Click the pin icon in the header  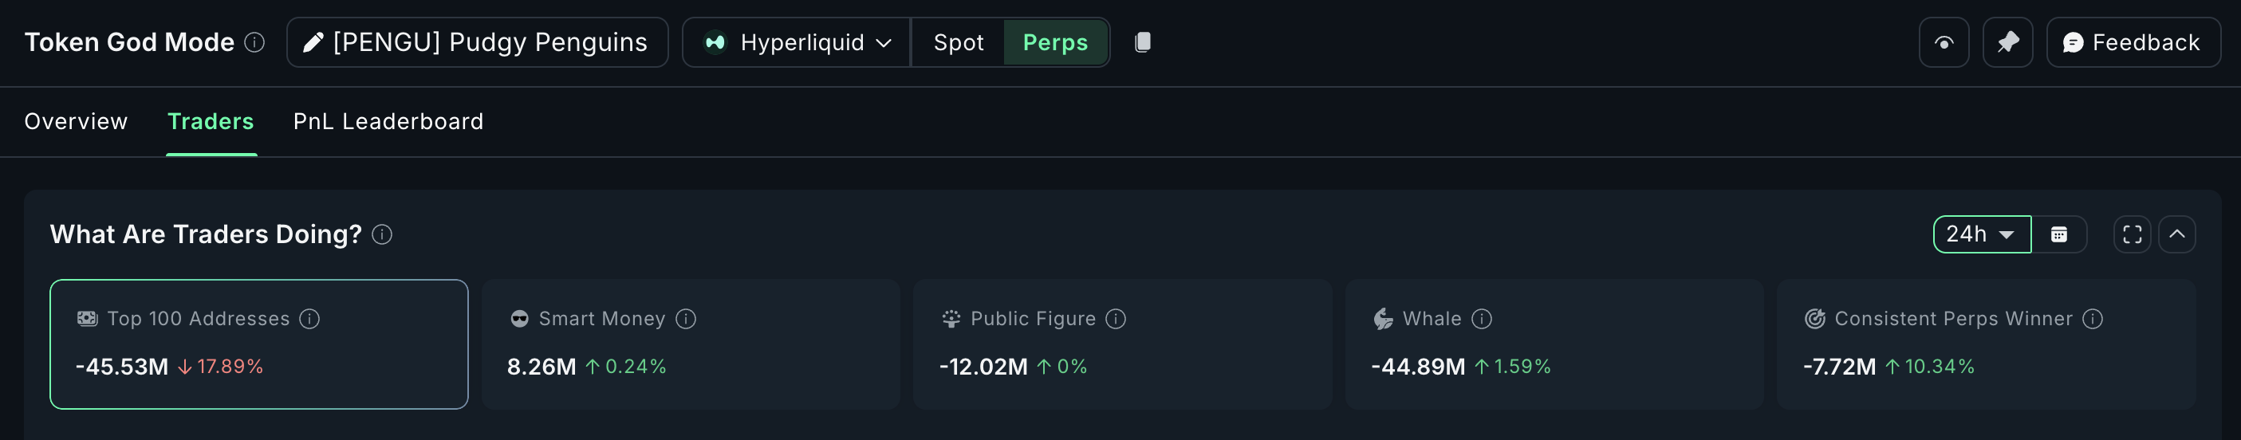(2007, 42)
